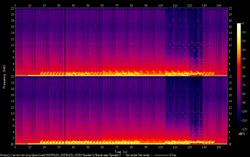This screenshot has height=157, width=250.
Task: Click the 10 kHz label on upper channel's left axis
Action: click(x=12, y=45)
